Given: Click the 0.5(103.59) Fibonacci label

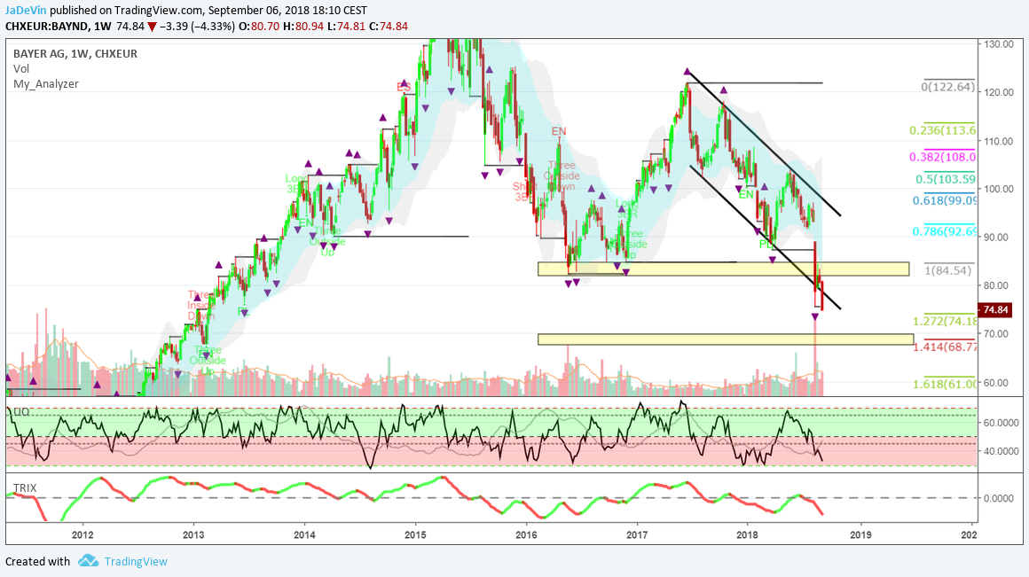Looking at the screenshot, I should (x=946, y=179).
